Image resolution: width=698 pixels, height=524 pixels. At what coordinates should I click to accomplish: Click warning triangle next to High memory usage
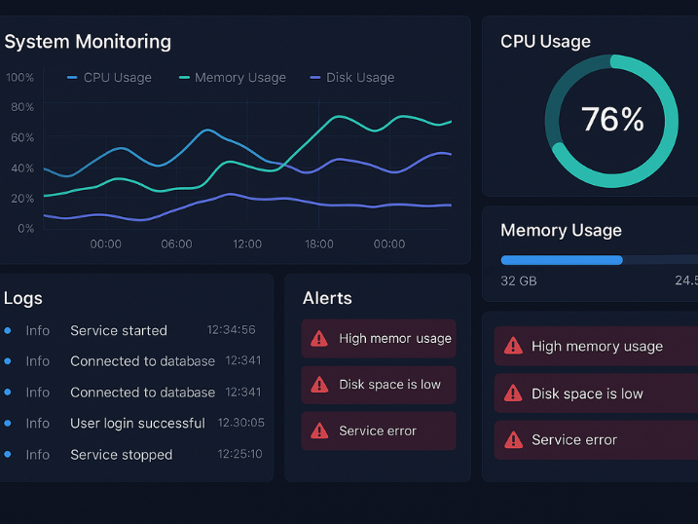click(x=512, y=346)
